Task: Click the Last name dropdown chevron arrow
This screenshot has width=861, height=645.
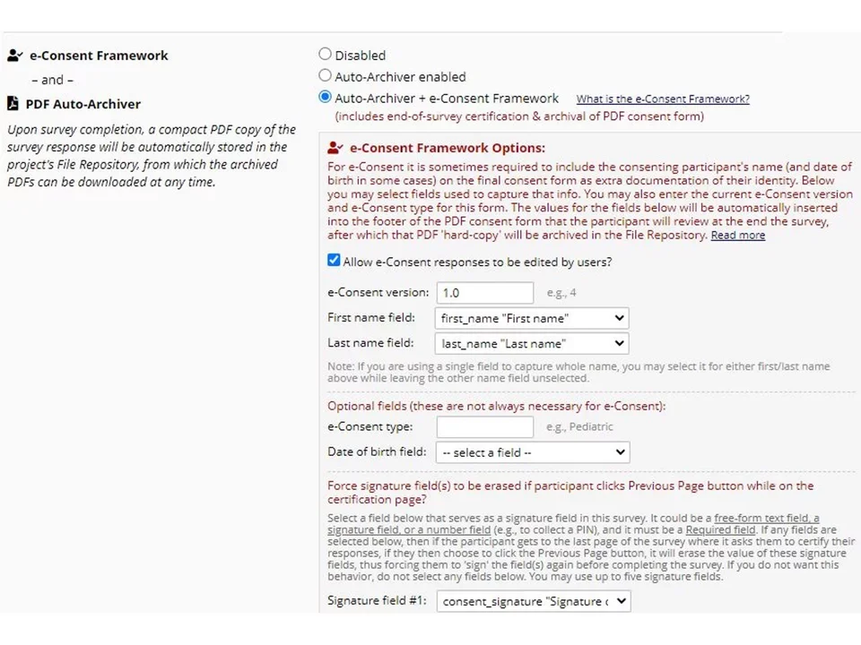Action: 618,343
